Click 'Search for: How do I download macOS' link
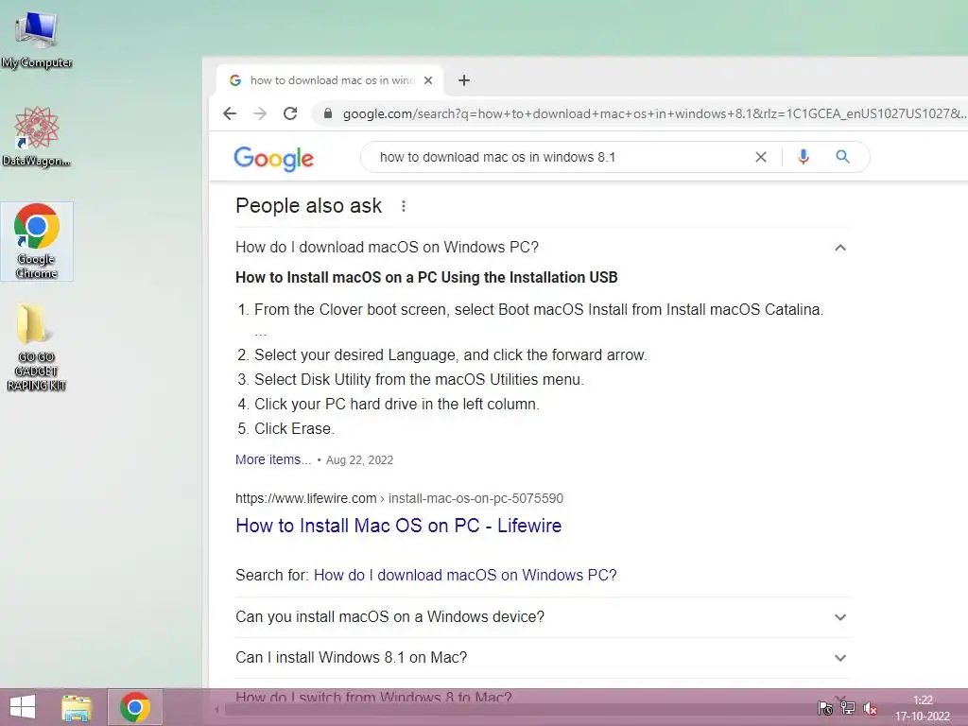The width and height of the screenshot is (968, 726). point(465,575)
